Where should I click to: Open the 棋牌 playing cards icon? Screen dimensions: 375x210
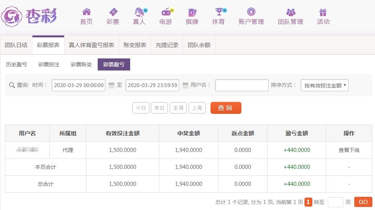[x=192, y=12]
